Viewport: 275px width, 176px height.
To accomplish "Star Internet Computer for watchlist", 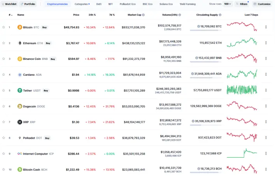I will (4, 153).
